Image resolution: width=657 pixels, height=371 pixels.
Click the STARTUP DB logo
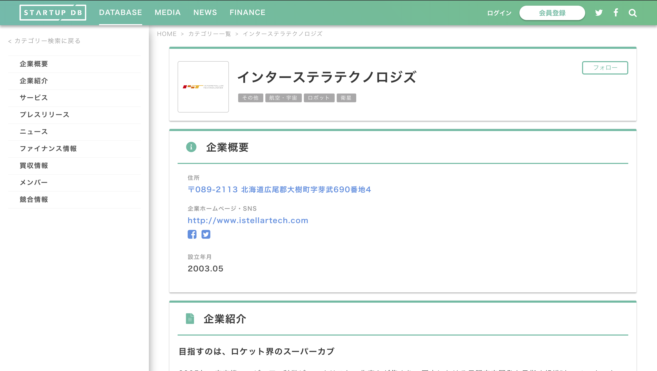click(x=53, y=13)
